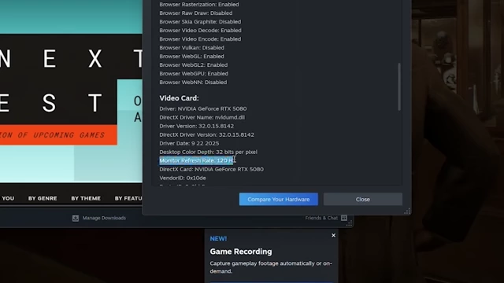Click Browser Vulkan: Disabled line
This screenshot has height=283, width=504.
pos(191,48)
